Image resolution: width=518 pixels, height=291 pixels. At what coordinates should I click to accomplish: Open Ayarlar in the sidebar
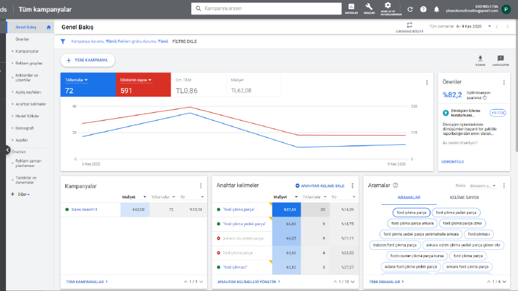[22, 140]
